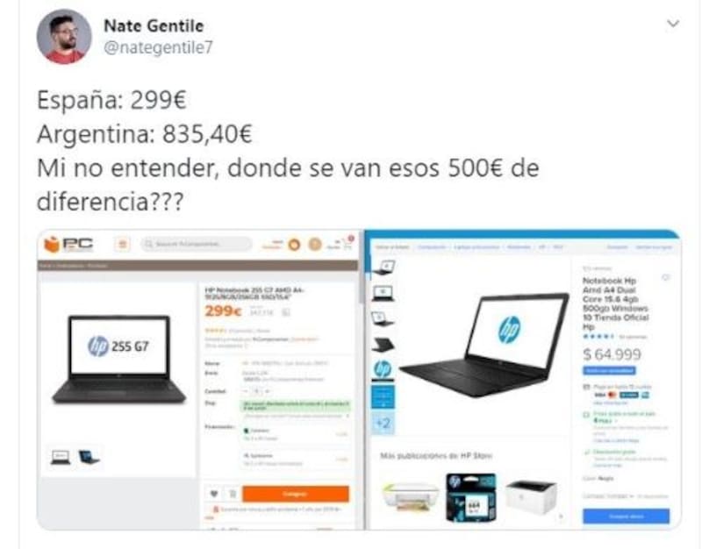Image resolution: width=702 pixels, height=549 pixels.
Task: Click the PcComponentes search field
Action: tap(196, 245)
